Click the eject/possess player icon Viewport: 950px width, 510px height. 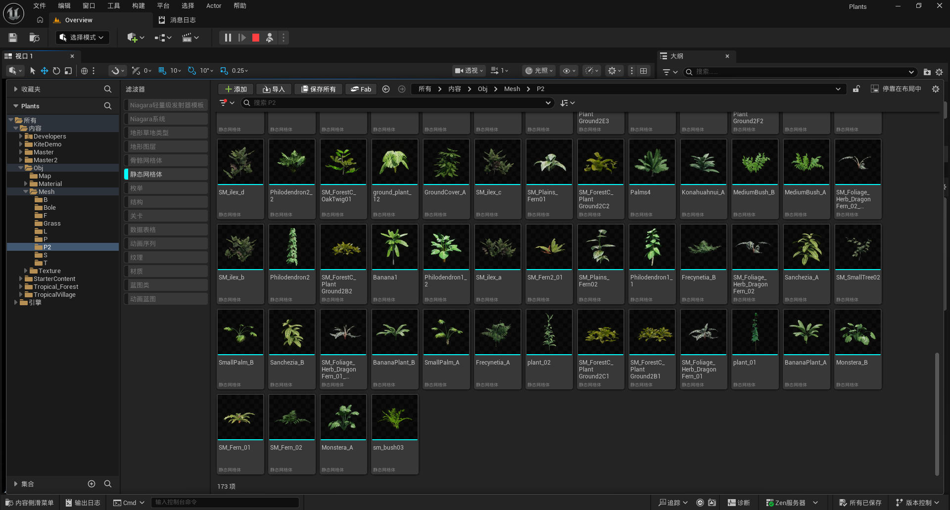pos(270,38)
